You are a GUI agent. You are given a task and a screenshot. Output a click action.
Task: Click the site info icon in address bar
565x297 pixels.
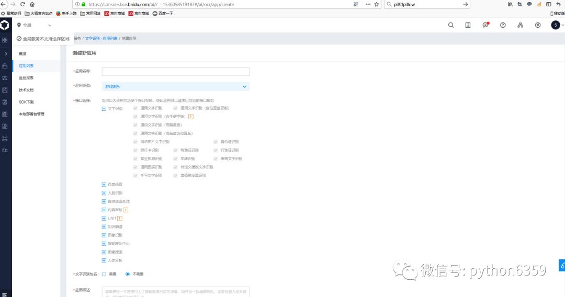[x=77, y=4]
